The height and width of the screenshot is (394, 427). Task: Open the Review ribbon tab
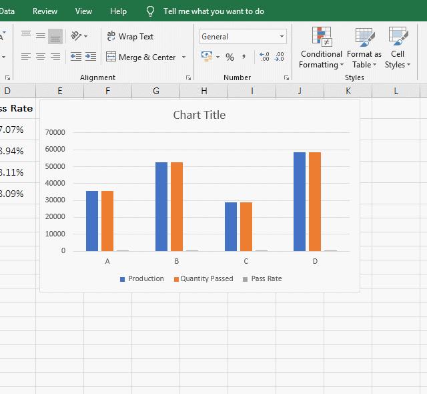45,11
